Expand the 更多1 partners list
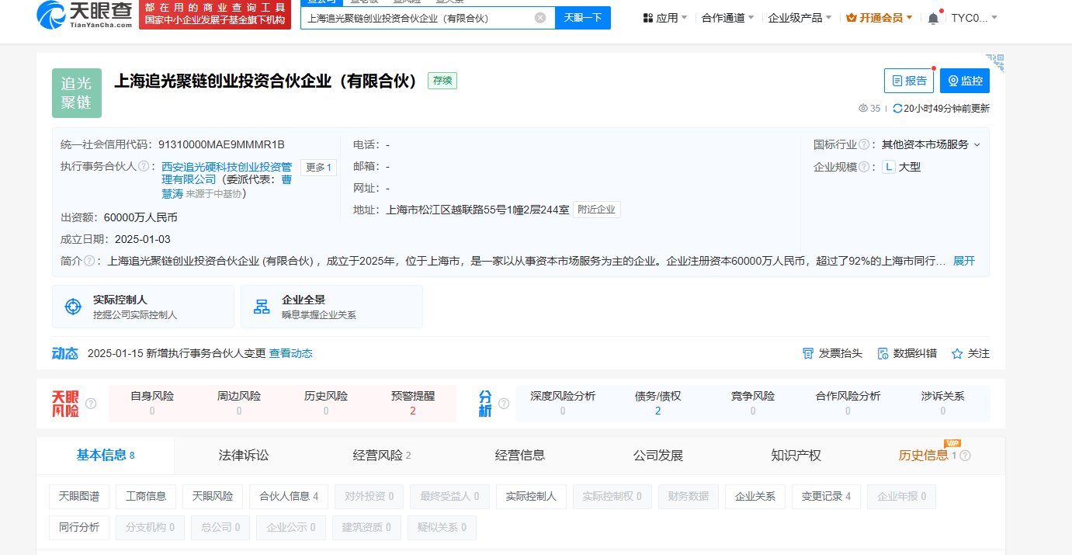The width and height of the screenshot is (1072, 555). coord(318,168)
